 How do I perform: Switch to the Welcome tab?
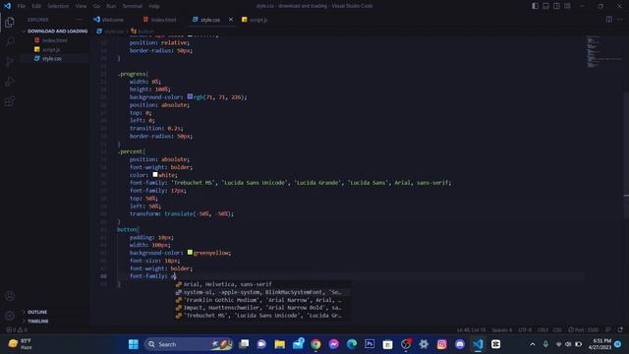pyautogui.click(x=109, y=20)
